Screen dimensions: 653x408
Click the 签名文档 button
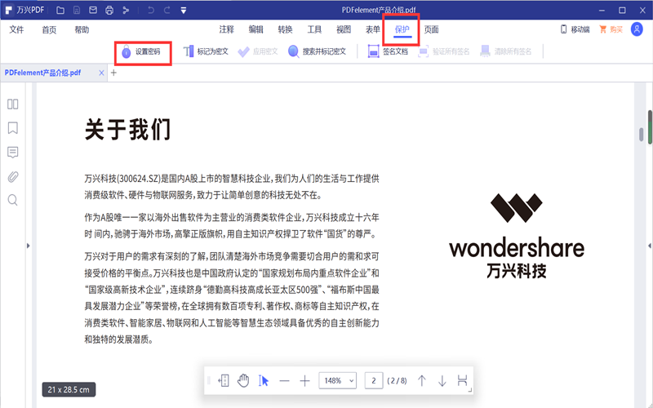(x=389, y=51)
